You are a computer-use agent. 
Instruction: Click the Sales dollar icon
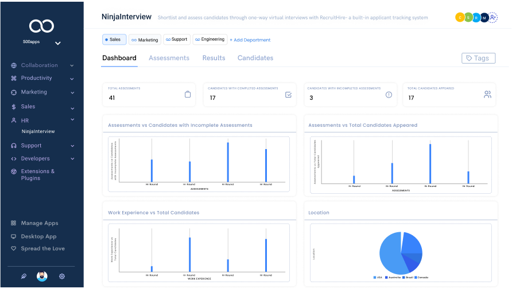[x=14, y=107]
